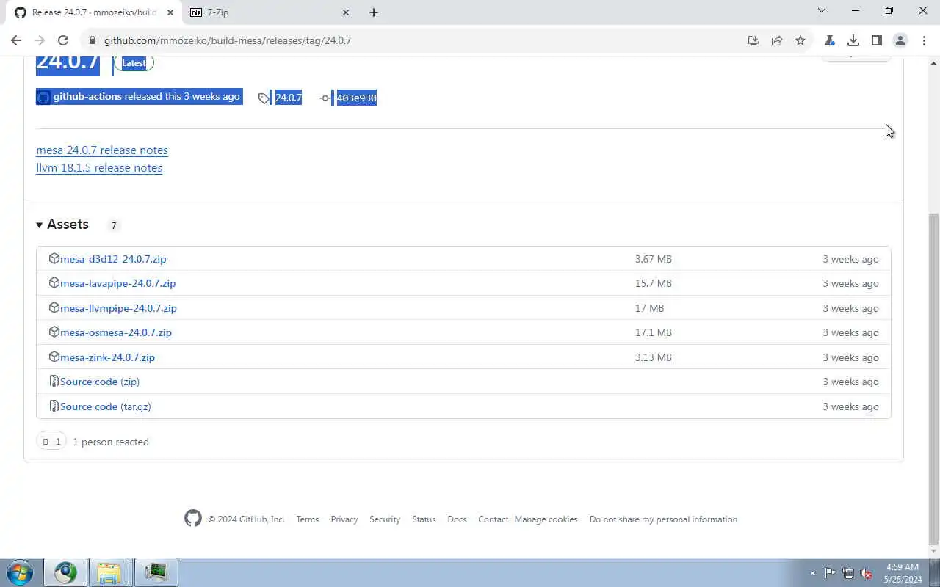Click the muted volume tray icon
The width and height of the screenshot is (940, 587).
click(866, 573)
